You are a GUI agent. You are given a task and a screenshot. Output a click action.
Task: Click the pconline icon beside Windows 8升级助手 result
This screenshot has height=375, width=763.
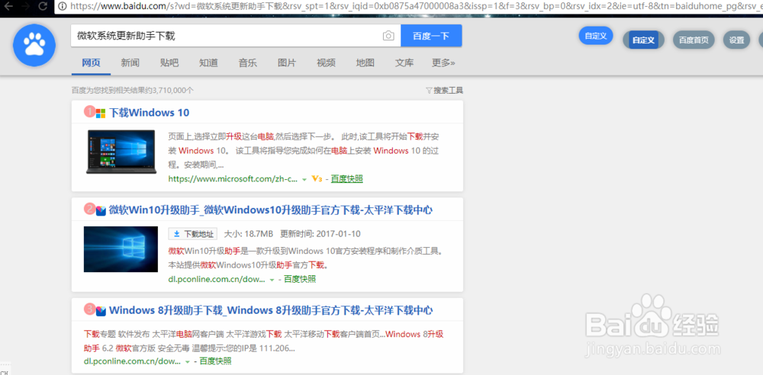101,310
